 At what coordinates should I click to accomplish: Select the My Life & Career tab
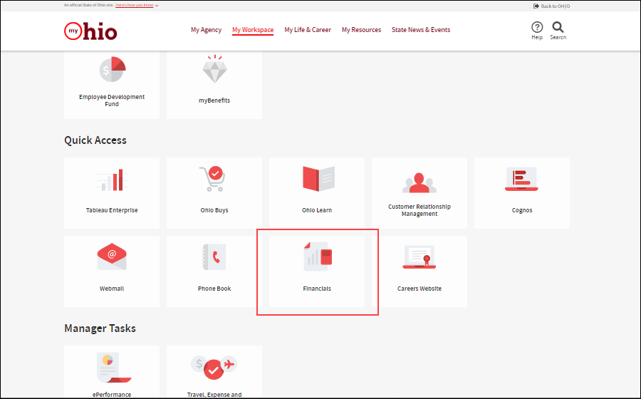click(x=308, y=30)
